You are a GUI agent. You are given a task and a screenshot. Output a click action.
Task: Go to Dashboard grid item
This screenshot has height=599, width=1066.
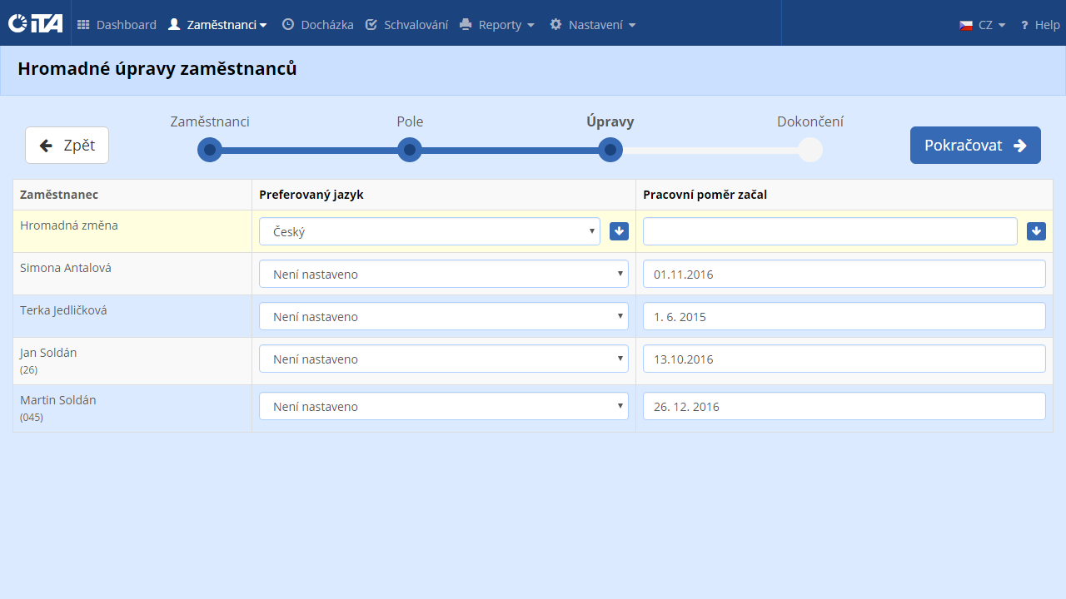[x=117, y=25]
